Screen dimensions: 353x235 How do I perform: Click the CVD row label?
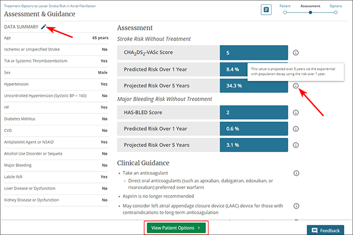[8, 130]
